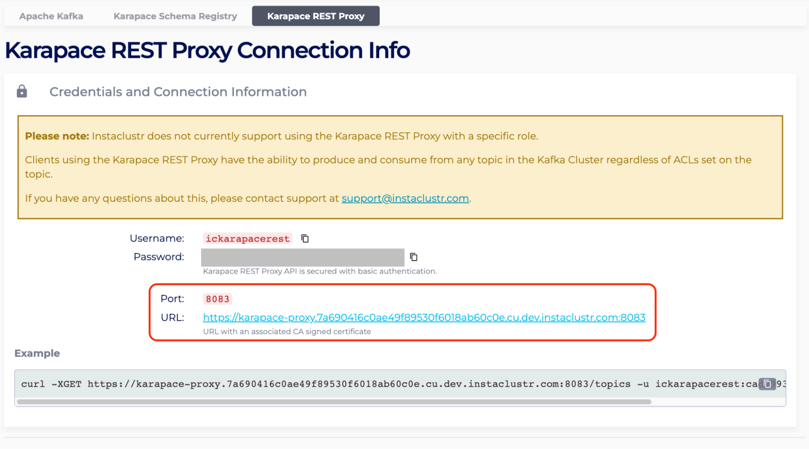Copy the example curl command
The height and width of the screenshot is (449, 809).
coord(767,384)
